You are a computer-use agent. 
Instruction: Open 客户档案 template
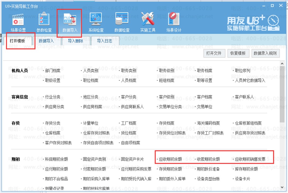point(205,97)
